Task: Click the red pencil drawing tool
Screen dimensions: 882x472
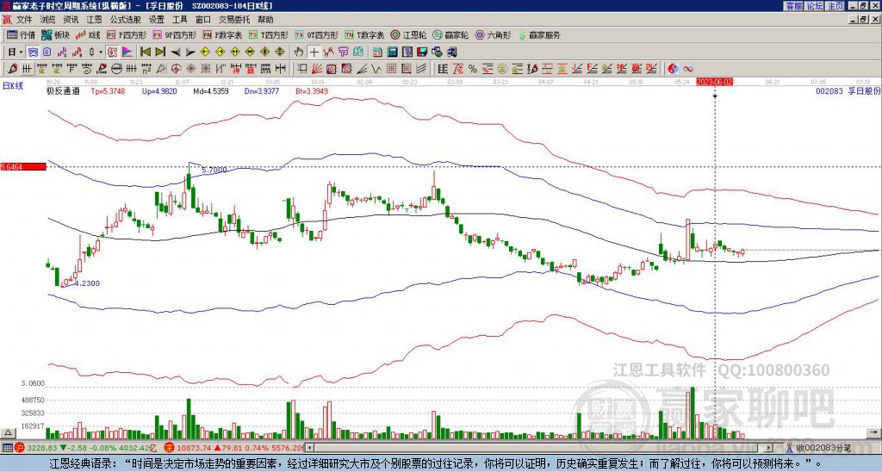Action: coord(11,69)
